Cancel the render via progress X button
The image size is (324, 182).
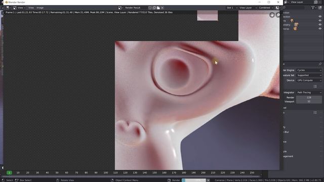click(x=208, y=180)
